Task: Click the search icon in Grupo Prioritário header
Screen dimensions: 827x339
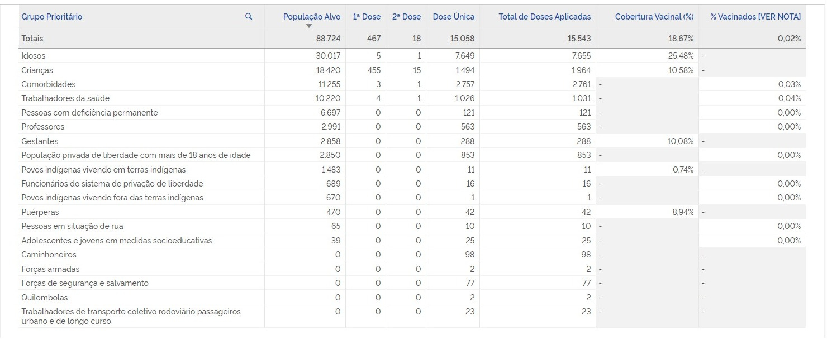Action: pyautogui.click(x=249, y=17)
